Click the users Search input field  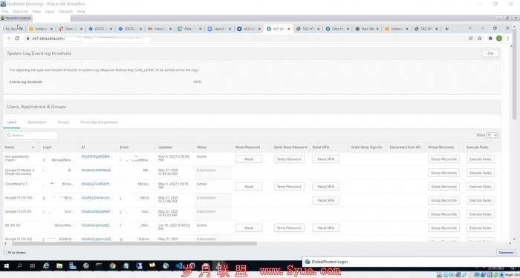pyautogui.click(x=32, y=136)
